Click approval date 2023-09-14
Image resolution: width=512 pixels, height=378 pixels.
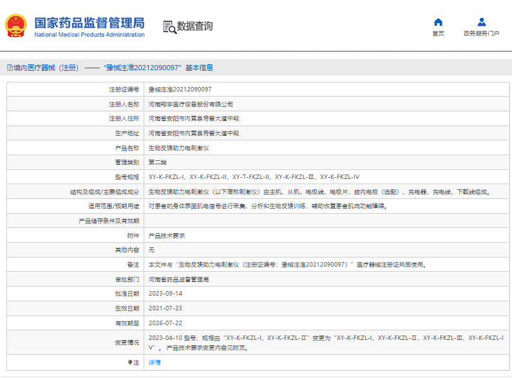166,294
